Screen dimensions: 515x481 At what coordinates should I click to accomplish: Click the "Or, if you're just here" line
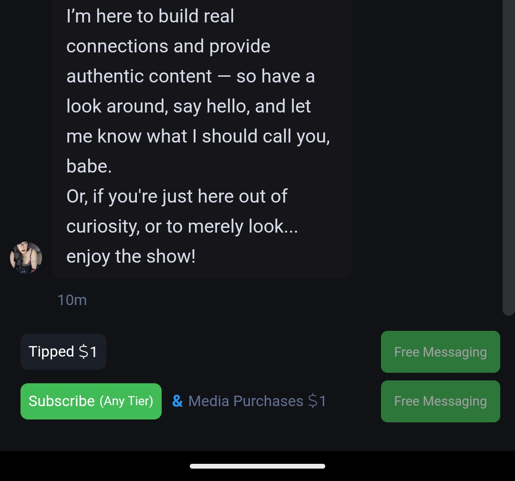tap(177, 196)
